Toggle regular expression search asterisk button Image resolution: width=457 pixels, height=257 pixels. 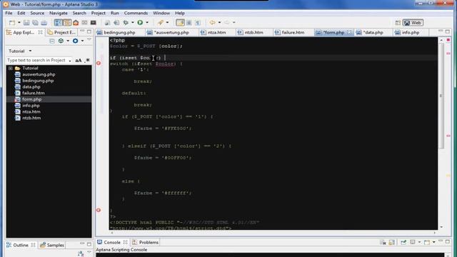pos(87,60)
